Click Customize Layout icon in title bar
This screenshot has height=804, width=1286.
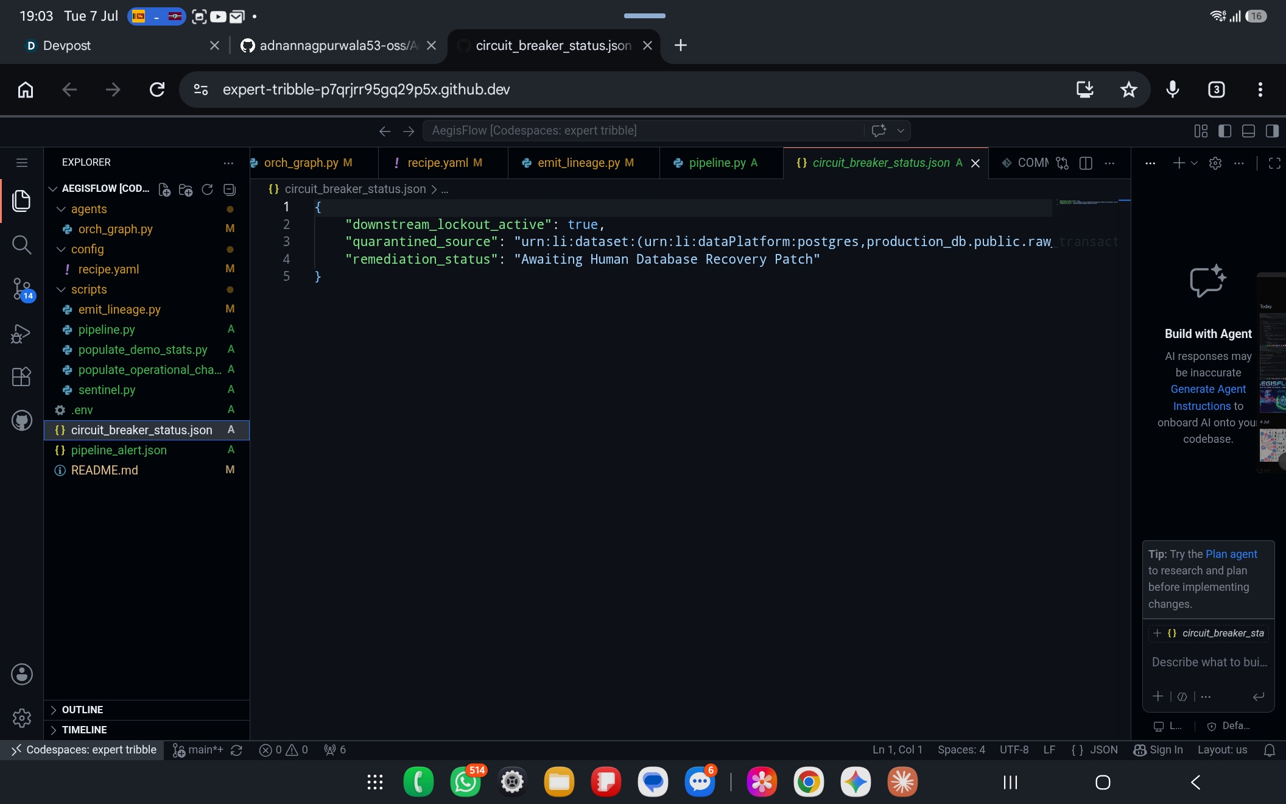(x=1201, y=131)
